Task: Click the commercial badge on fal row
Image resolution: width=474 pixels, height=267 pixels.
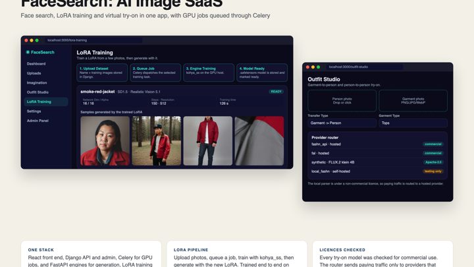Action: point(433,153)
